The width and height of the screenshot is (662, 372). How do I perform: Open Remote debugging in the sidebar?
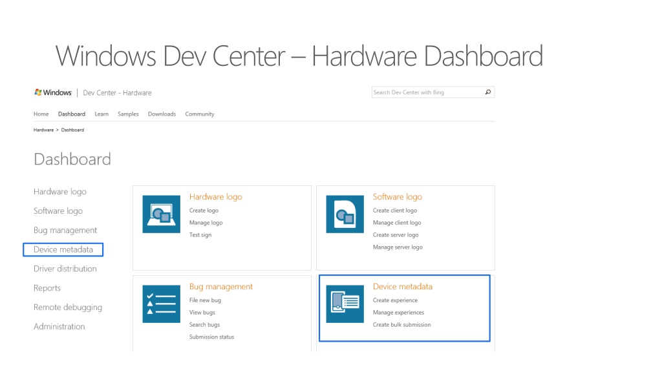68,307
